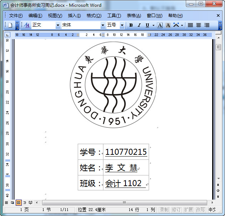Click the 学号： label cell
Image resolution: width=225 pixels, height=216 pixels.
pyautogui.click(x=91, y=152)
